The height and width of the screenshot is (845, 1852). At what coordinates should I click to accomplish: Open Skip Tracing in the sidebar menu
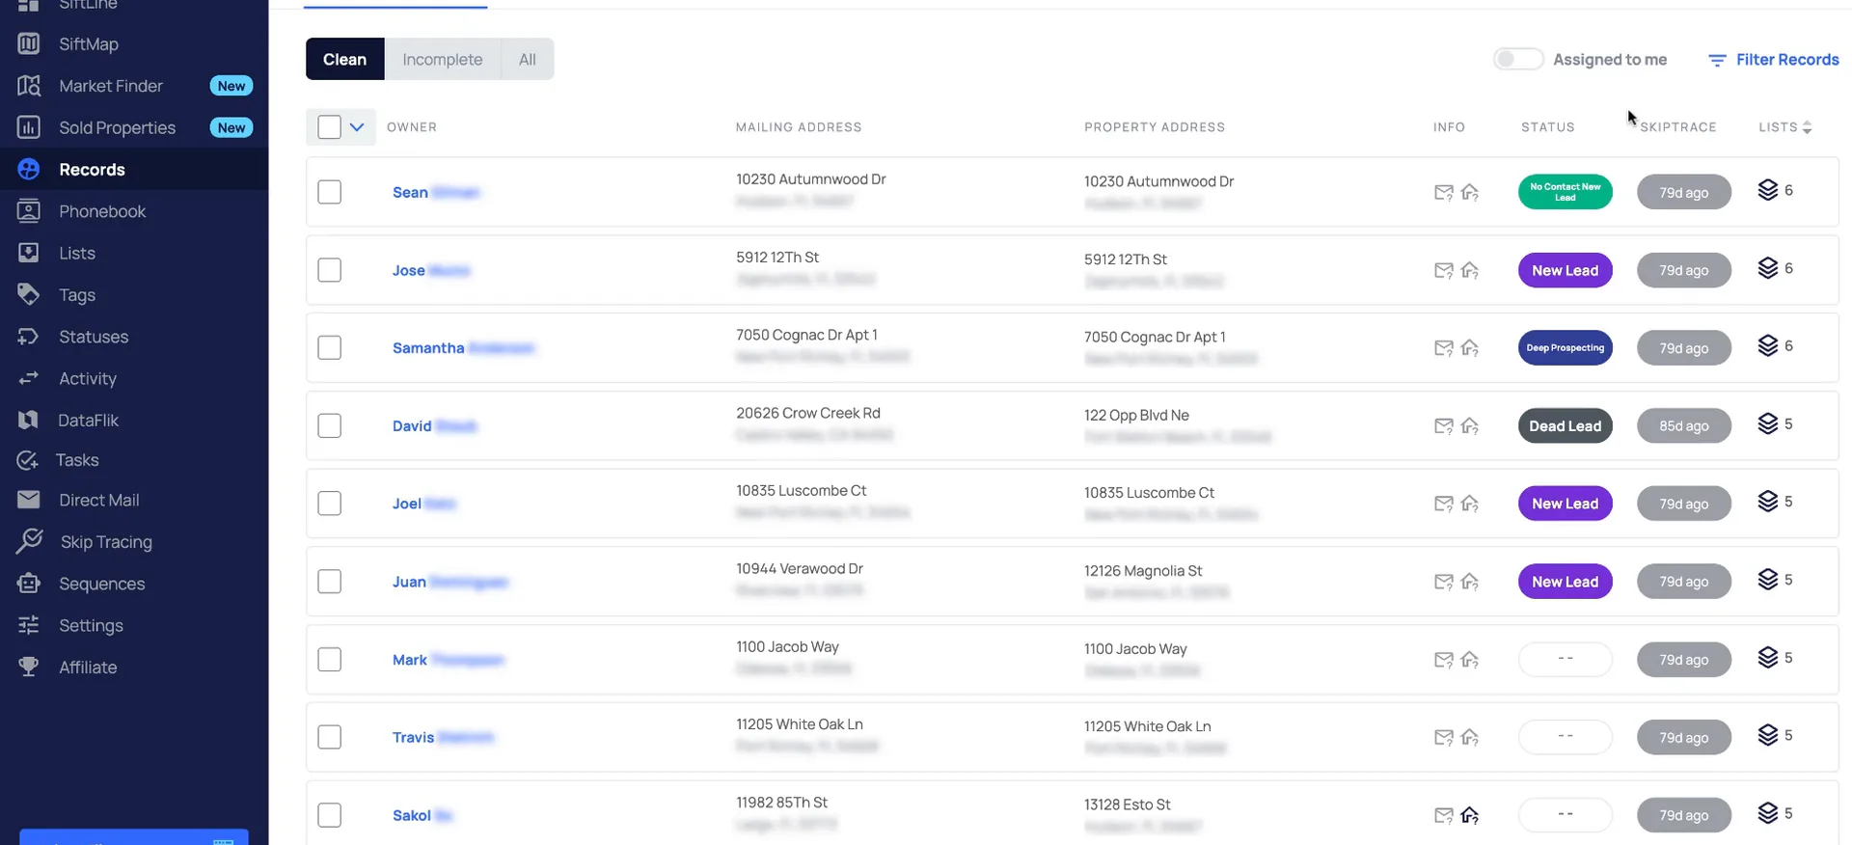[106, 542]
